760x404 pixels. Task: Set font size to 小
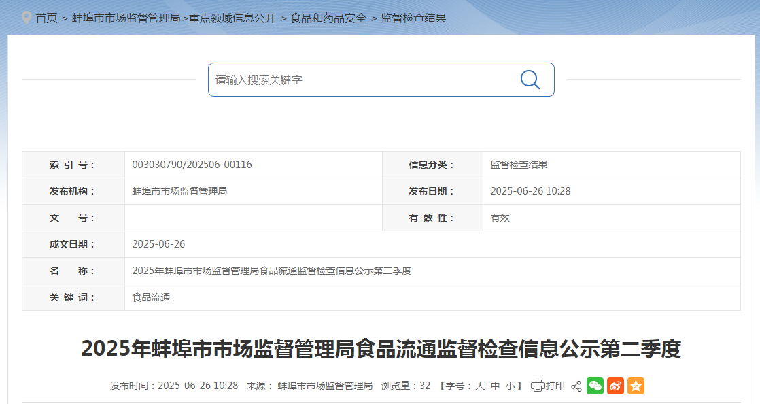(511, 386)
